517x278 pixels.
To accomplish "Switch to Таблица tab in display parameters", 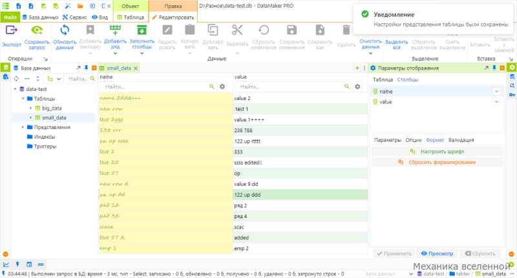I will tap(383, 79).
